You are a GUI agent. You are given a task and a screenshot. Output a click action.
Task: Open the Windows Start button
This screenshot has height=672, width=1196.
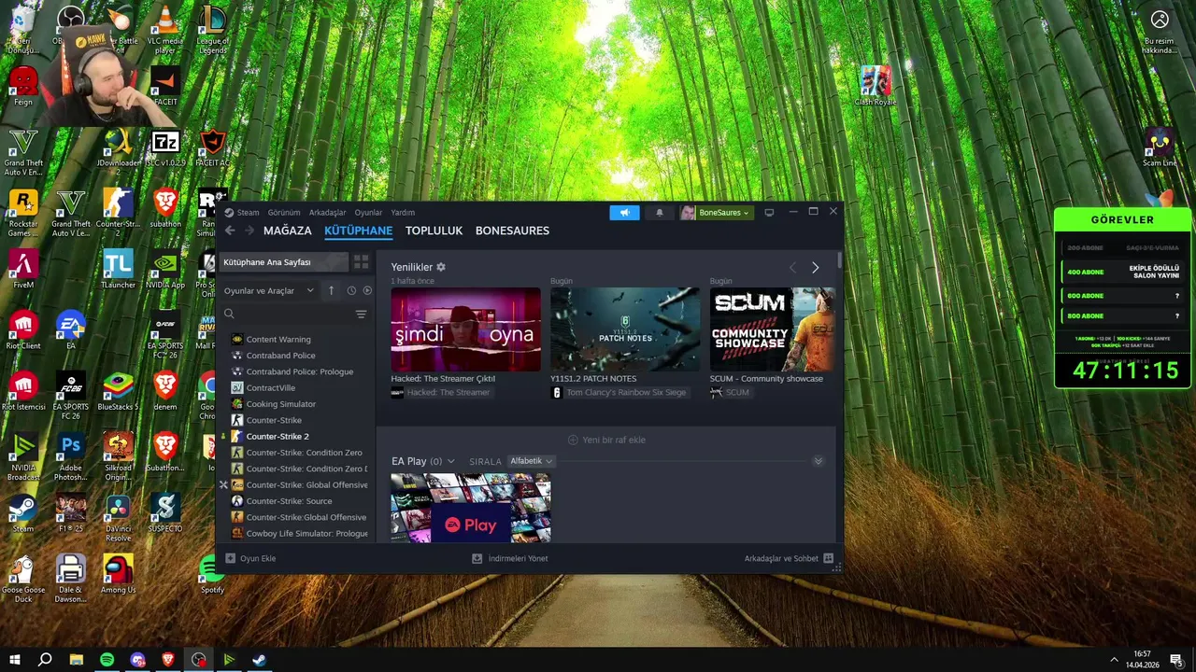14,660
